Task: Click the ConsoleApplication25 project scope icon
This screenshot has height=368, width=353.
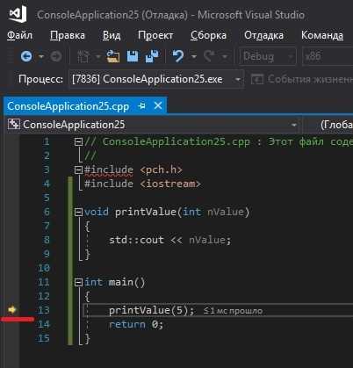Action: tap(13, 125)
